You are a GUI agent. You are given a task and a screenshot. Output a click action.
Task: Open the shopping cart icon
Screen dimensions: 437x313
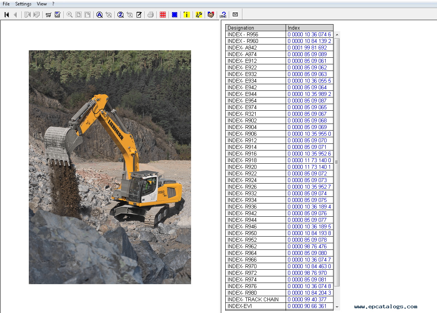tap(49, 15)
